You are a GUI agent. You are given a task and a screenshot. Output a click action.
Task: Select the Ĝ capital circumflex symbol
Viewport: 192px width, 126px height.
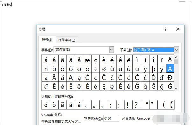[x=137, y=86]
